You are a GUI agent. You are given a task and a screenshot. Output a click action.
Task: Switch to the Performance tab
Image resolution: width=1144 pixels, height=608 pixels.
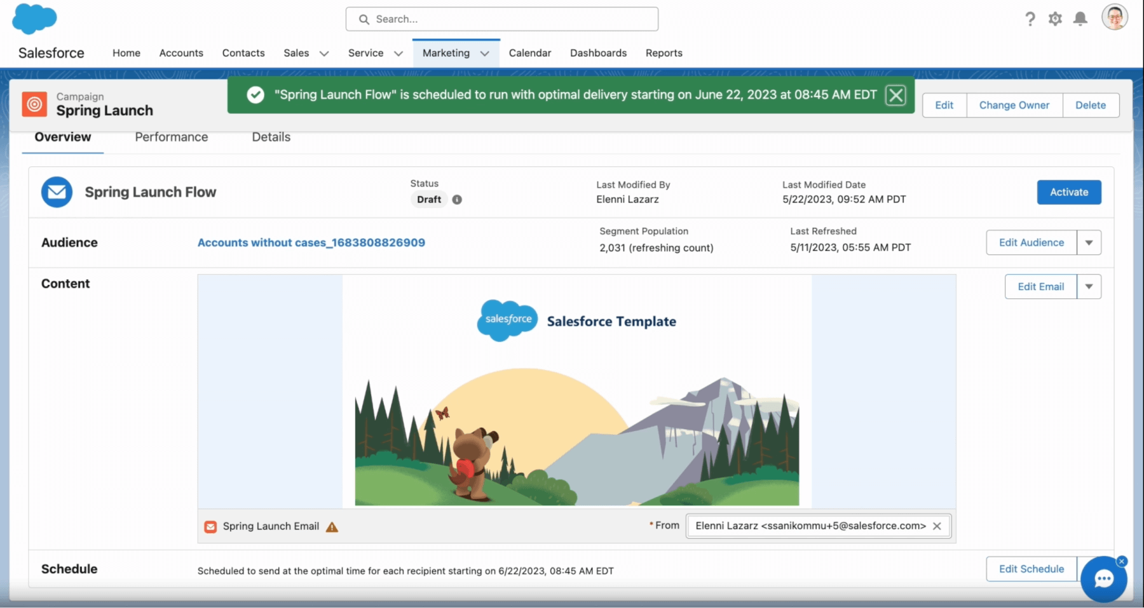click(172, 137)
